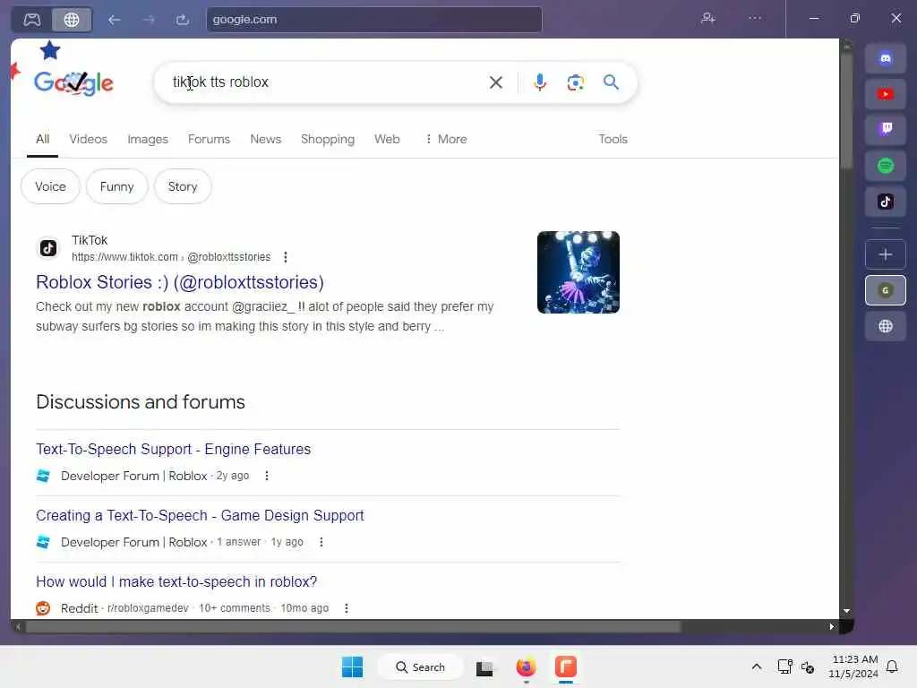This screenshot has width=917, height=688.
Task: Switch to the Shopping tab
Action: coord(328,139)
